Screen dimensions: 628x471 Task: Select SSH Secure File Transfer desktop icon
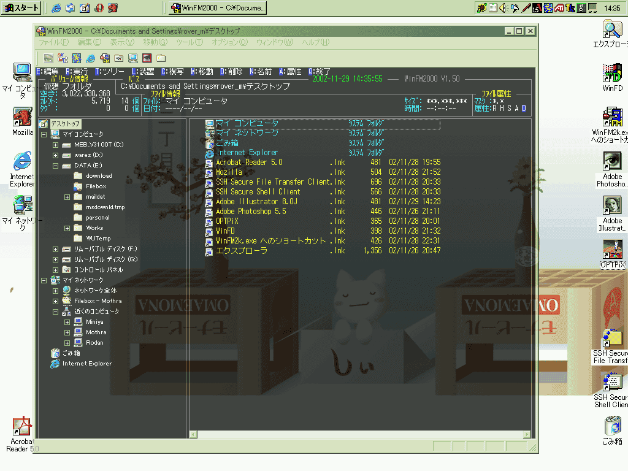click(611, 346)
